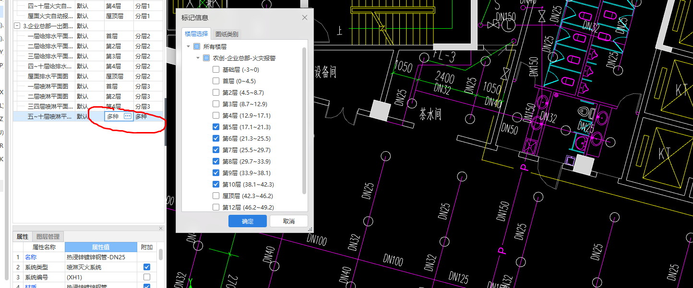The image size is (693, 288).
Task: Check 附加 checkbox for 系统编号 property
Action: tap(147, 277)
